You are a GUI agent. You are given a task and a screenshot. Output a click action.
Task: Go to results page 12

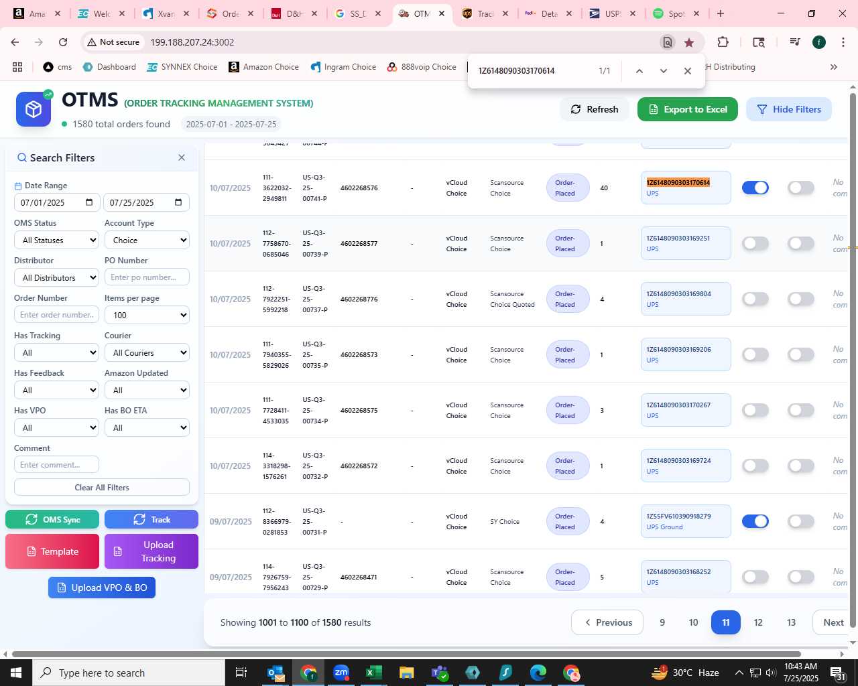click(x=758, y=622)
